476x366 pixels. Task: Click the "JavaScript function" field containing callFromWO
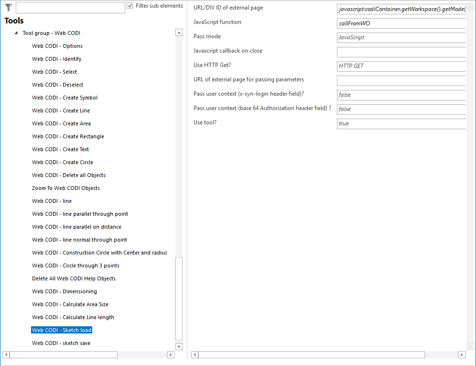(401, 23)
